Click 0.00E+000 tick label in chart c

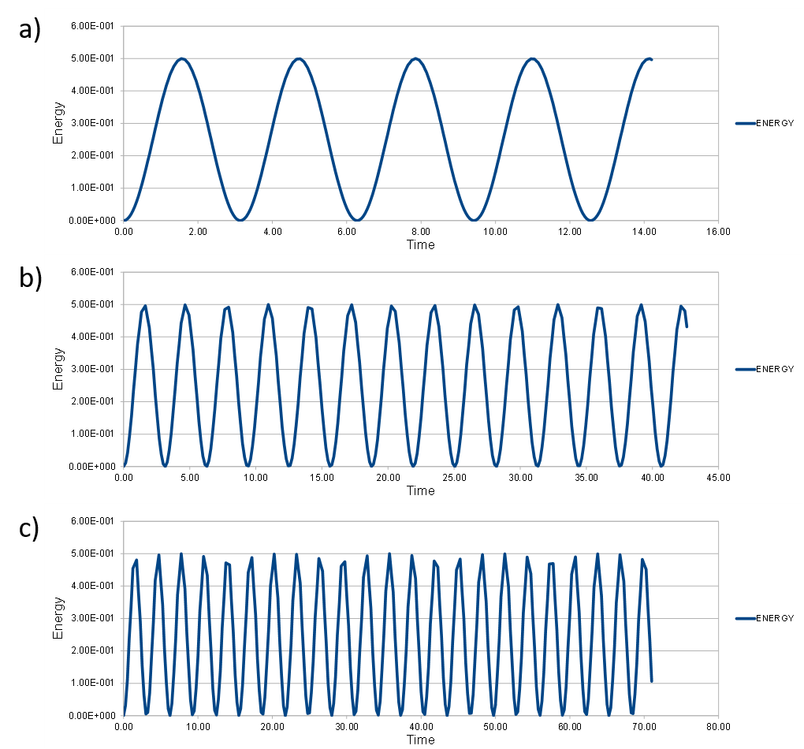[92, 716]
